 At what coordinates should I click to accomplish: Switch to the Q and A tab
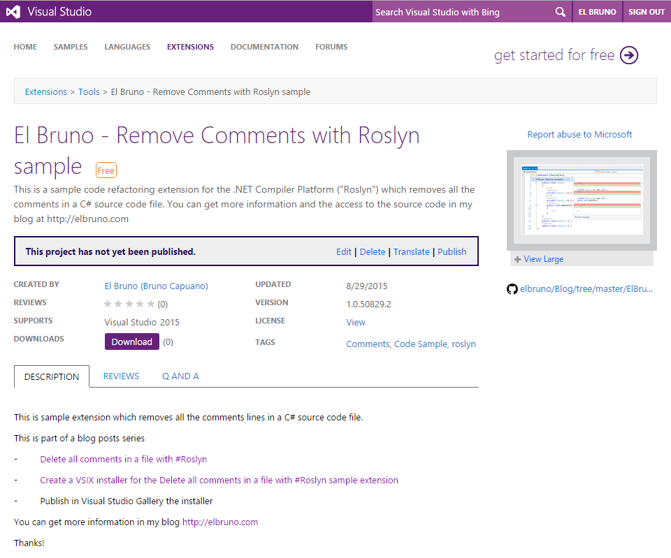coord(180,376)
